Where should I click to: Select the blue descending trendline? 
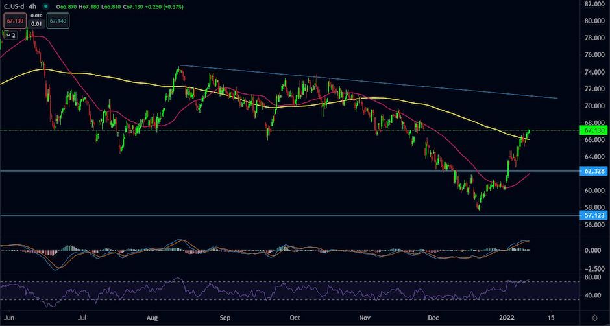(x=369, y=82)
